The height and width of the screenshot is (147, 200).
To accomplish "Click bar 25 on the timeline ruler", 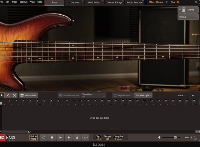I will coord(173,101).
